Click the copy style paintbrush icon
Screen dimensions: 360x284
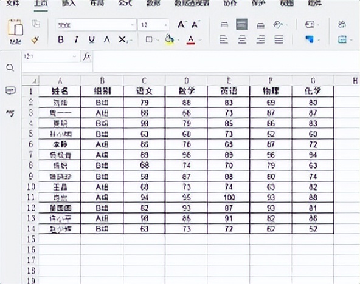(35, 40)
